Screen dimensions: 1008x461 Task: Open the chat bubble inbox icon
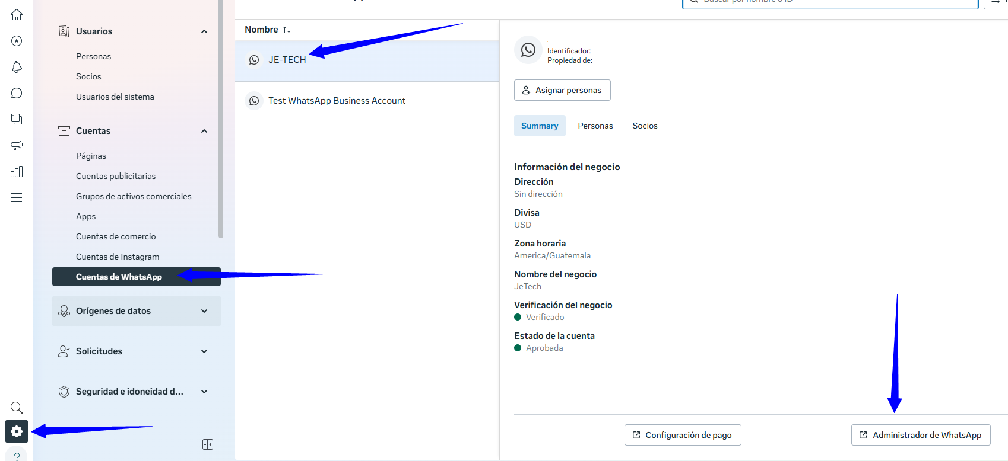17,93
